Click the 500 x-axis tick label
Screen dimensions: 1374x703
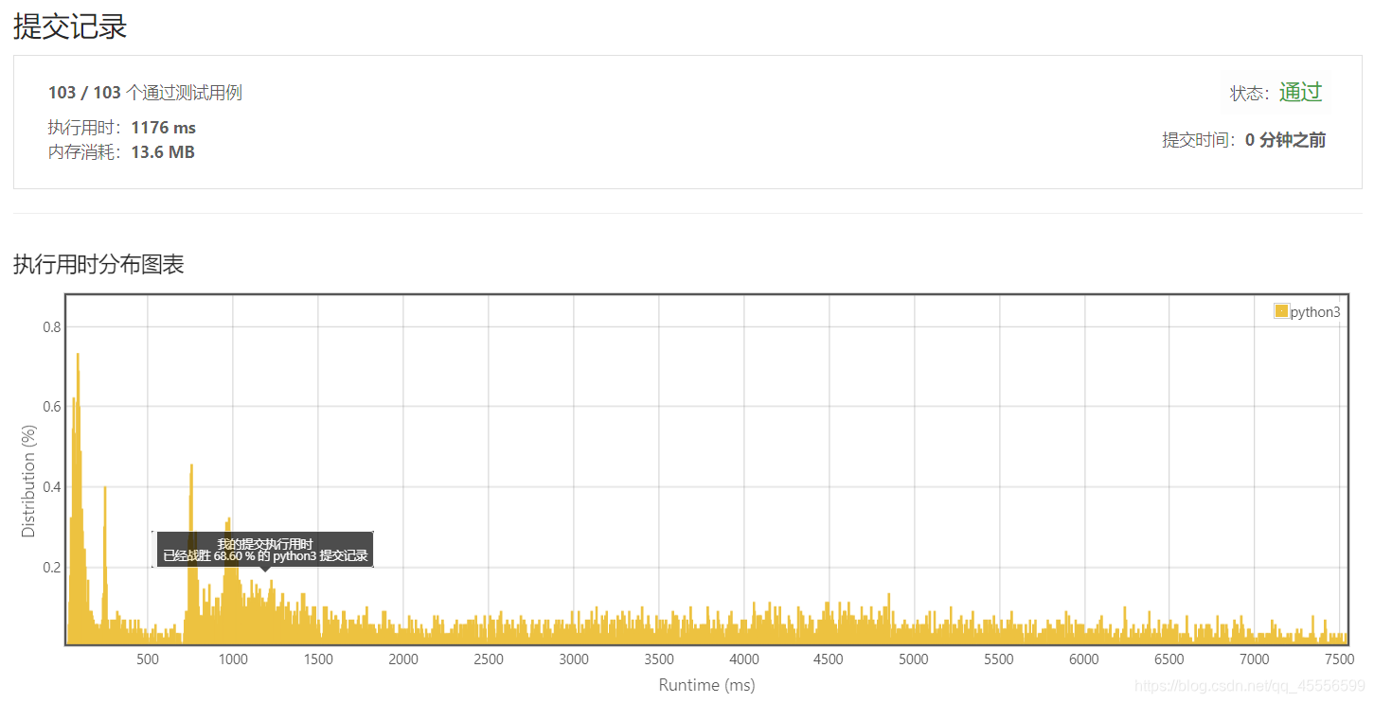148,659
